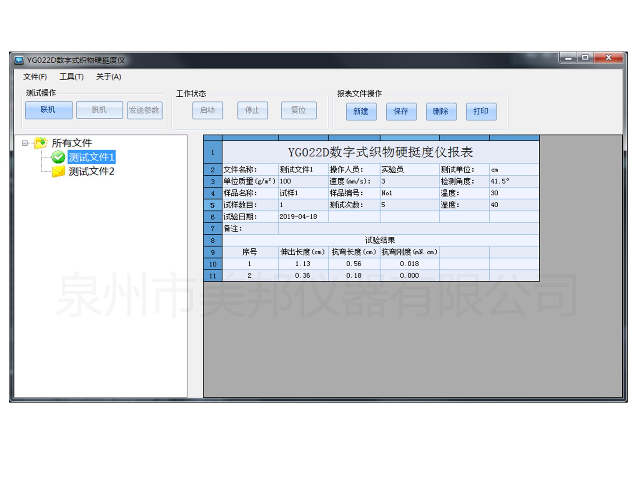Open the 关于(A) menu
Image resolution: width=636 pixels, height=477 pixels.
click(x=108, y=77)
